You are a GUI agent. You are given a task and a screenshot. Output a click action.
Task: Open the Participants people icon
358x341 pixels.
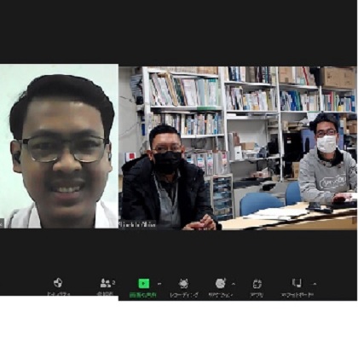click(106, 283)
